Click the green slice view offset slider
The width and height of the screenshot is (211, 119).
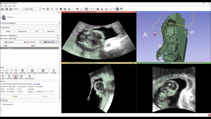point(172,63)
